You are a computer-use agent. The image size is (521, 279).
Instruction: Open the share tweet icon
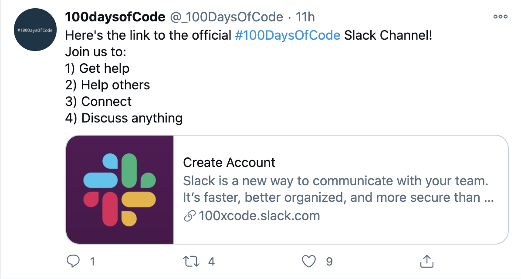coord(427,261)
